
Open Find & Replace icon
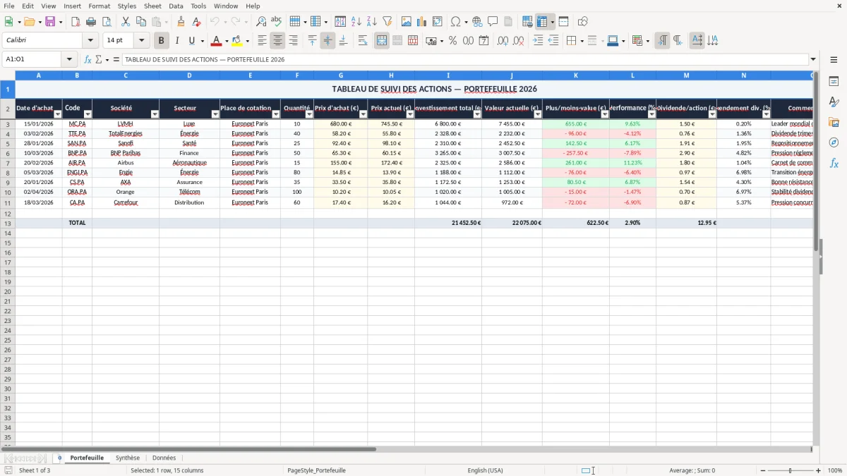tap(261, 22)
